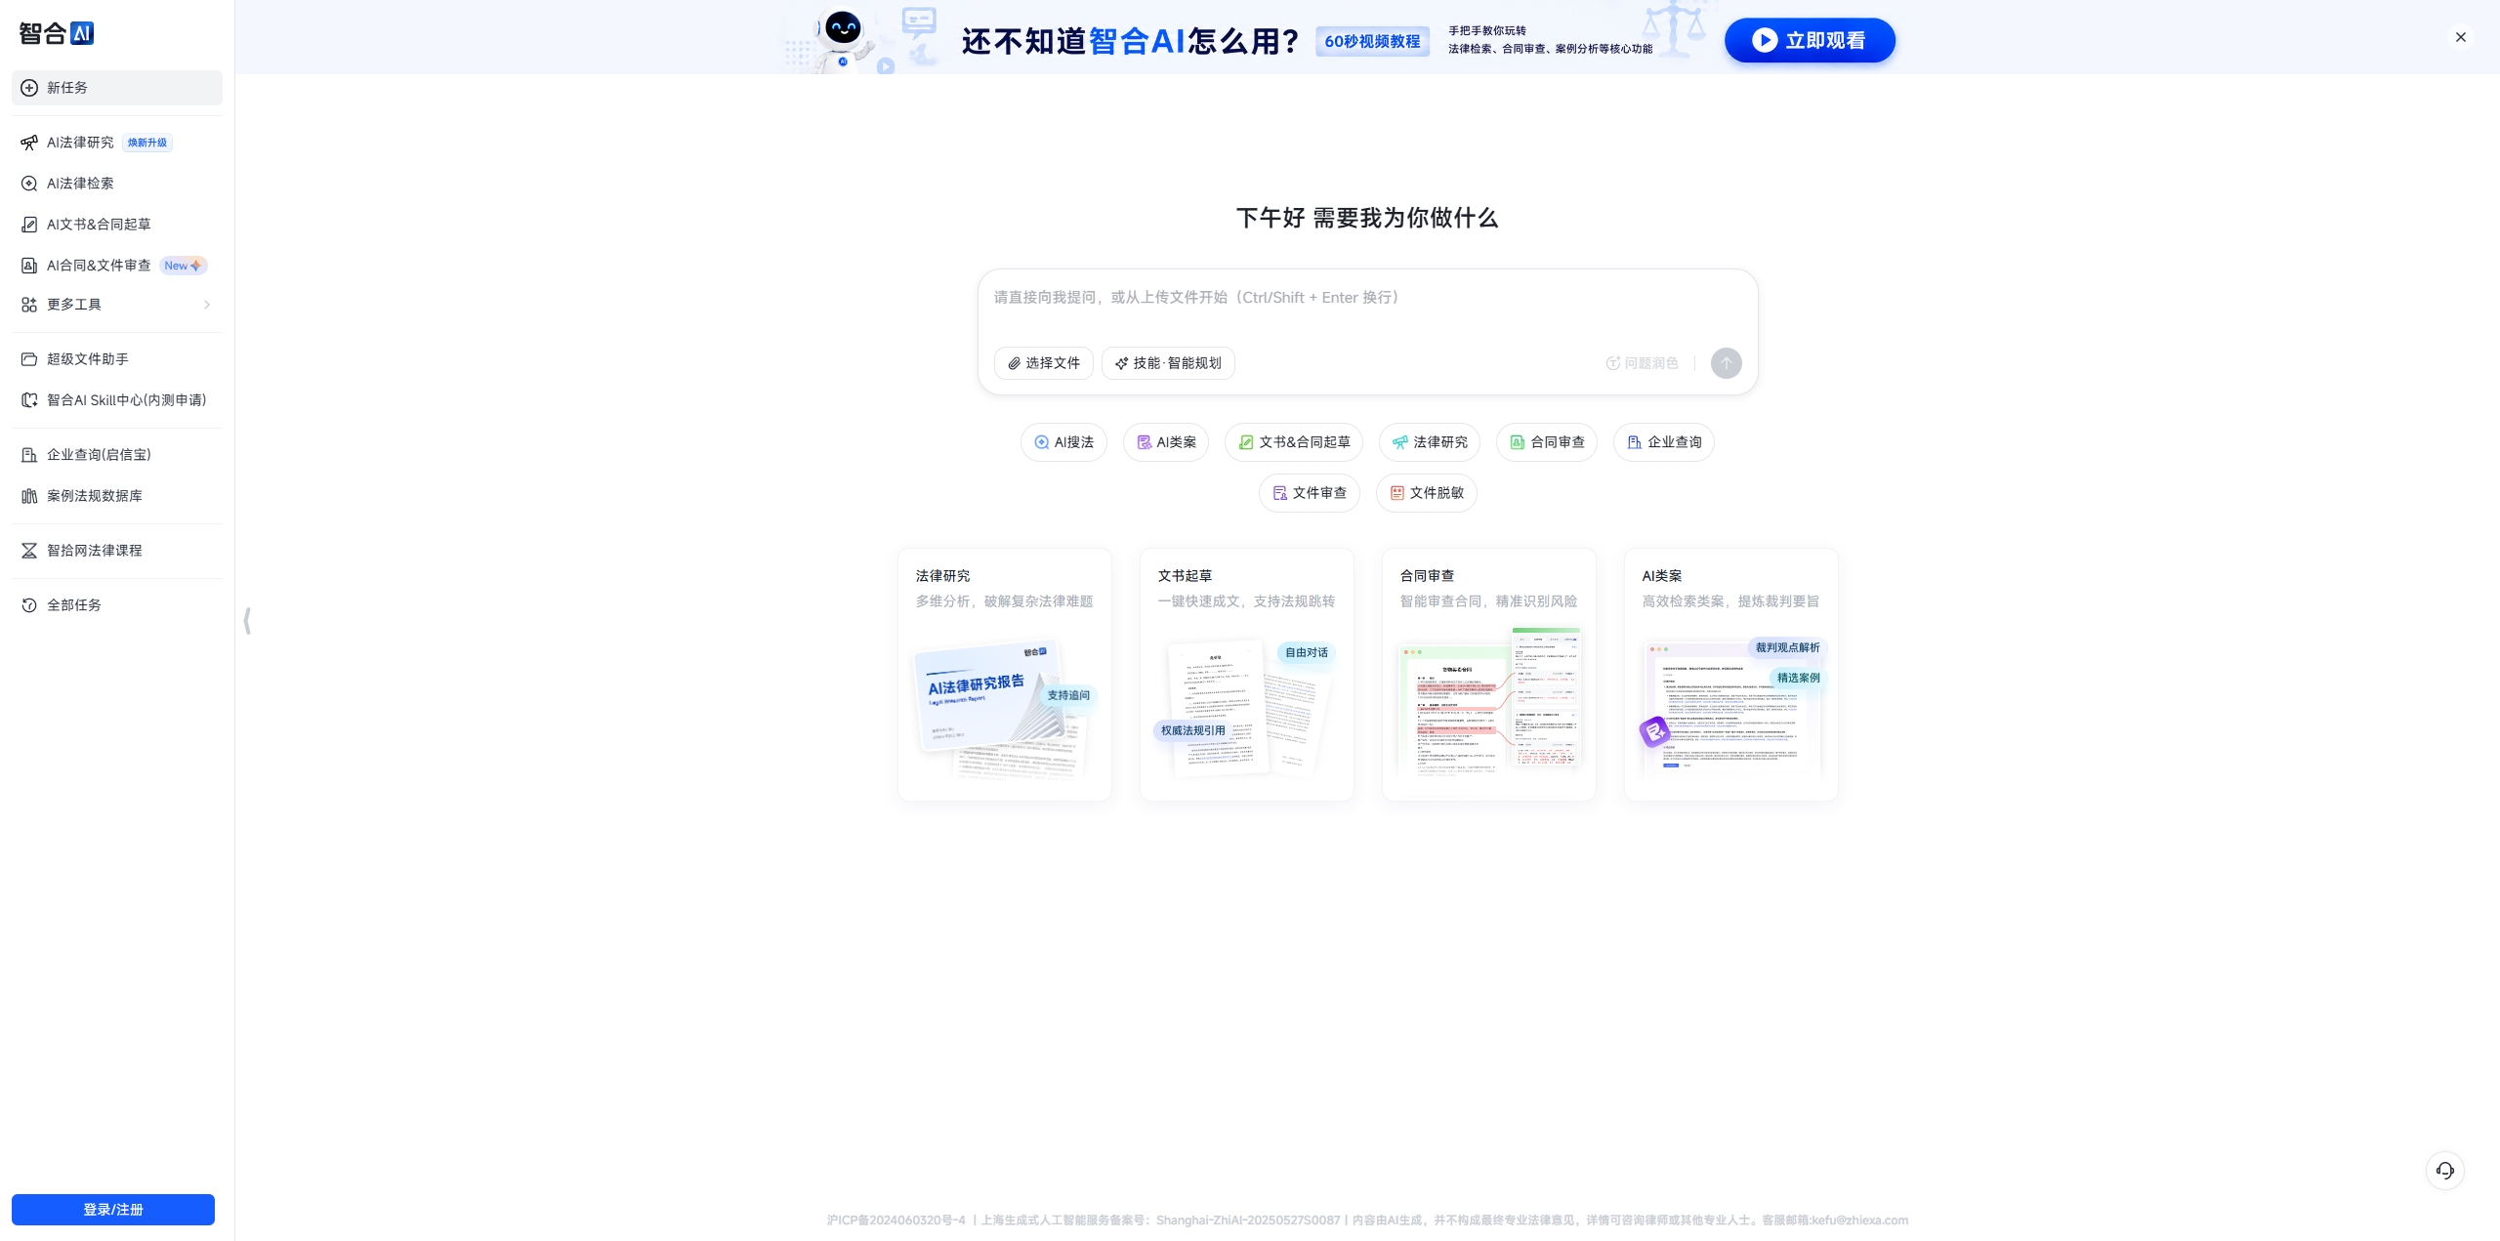Click the review icon for AI合同&文件审查
Screen dimensions: 2500x1241
(x=29, y=266)
